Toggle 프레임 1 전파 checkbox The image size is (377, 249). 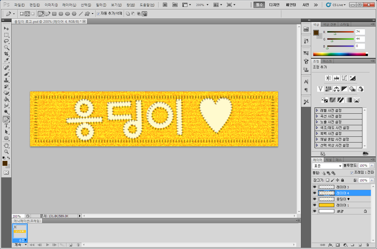point(352,173)
